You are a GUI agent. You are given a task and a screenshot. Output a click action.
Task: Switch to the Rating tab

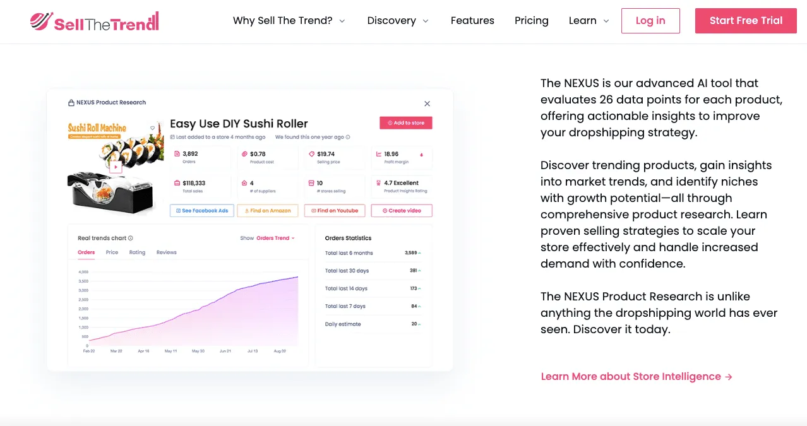click(137, 252)
